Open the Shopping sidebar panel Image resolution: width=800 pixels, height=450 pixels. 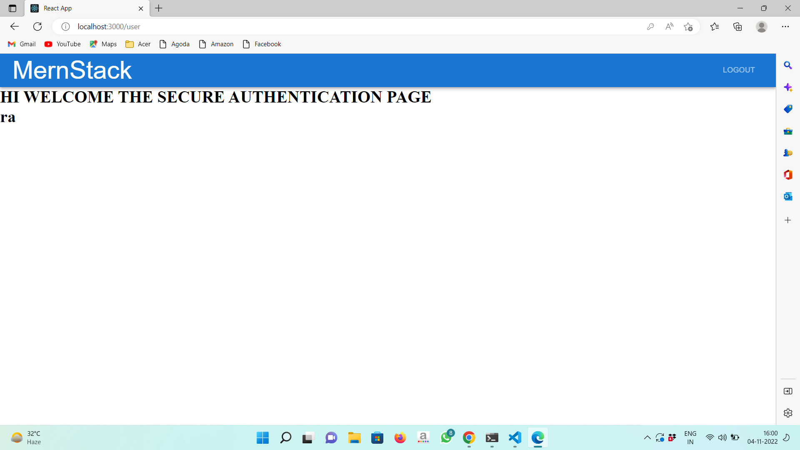pos(788,109)
